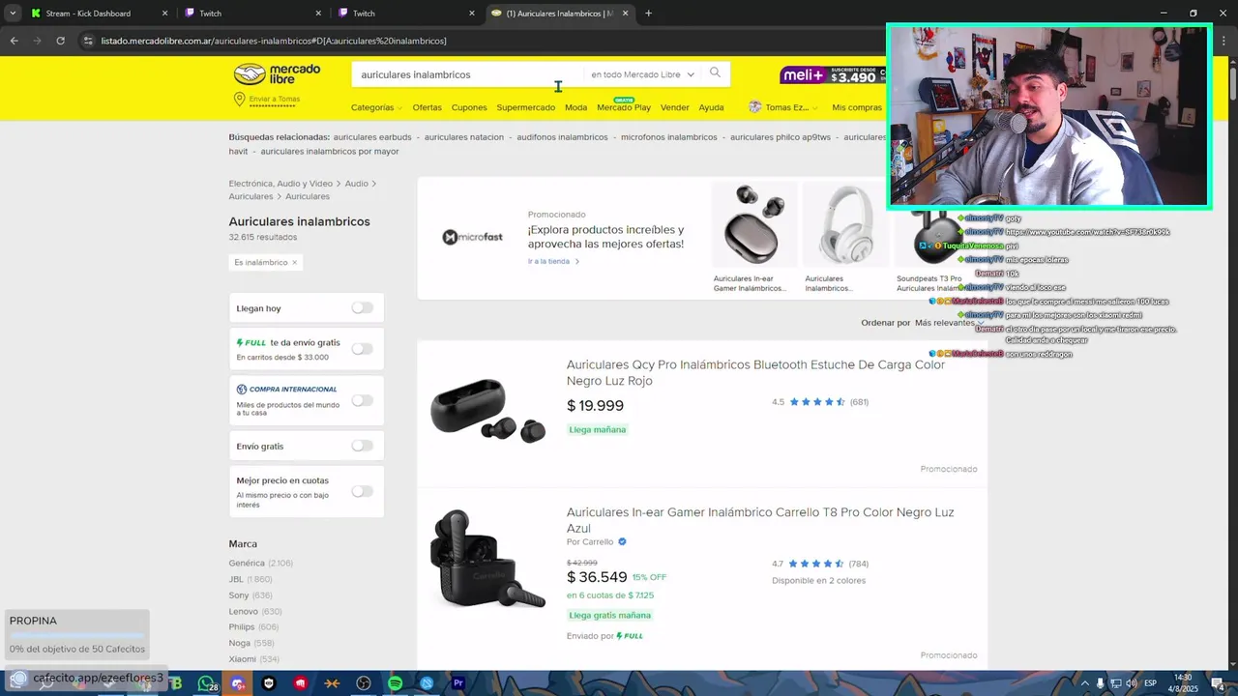Open Spotify from the taskbar
This screenshot has height=696, width=1238.
click(395, 683)
